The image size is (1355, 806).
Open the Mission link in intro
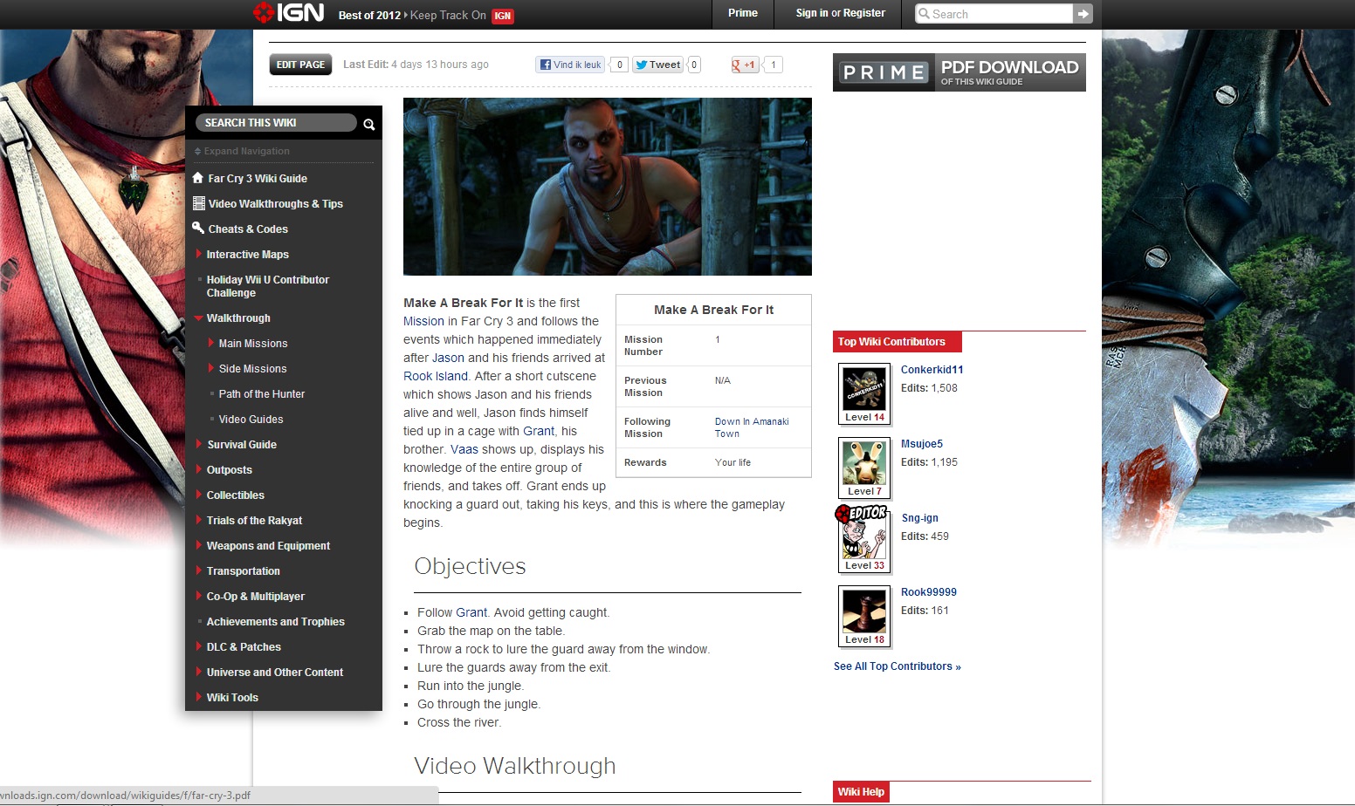click(423, 321)
